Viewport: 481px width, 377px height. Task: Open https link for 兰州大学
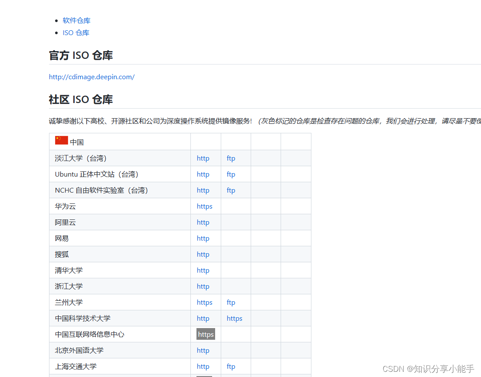pos(205,303)
